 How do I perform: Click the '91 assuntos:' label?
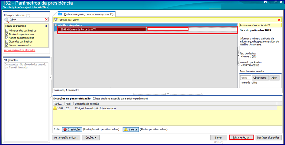[x=11, y=60]
